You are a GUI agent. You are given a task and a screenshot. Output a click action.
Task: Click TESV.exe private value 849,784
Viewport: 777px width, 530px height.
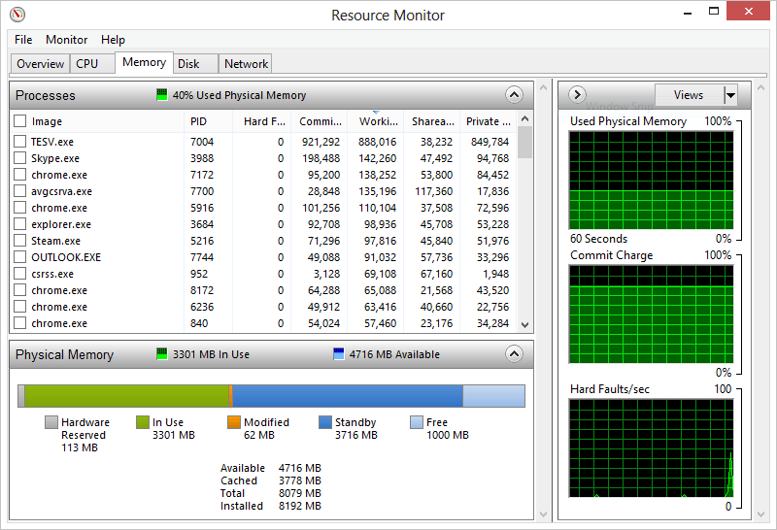(x=490, y=142)
